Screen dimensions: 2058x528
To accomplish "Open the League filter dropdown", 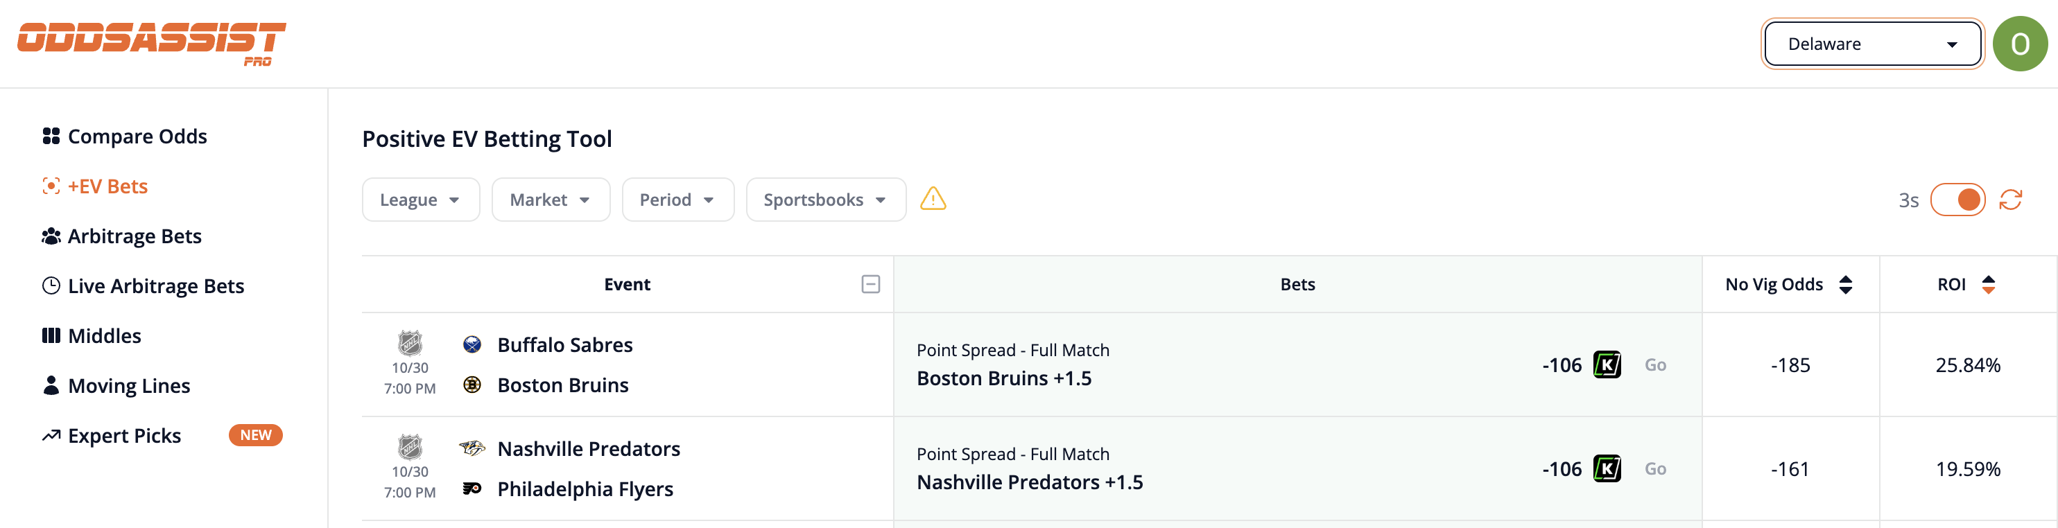I will [420, 200].
